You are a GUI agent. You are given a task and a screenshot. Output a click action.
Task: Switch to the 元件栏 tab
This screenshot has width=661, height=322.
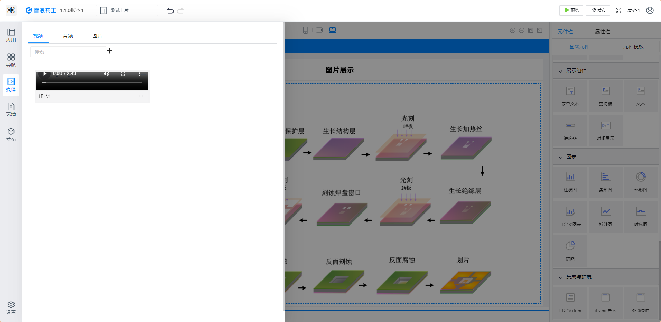coord(565,31)
